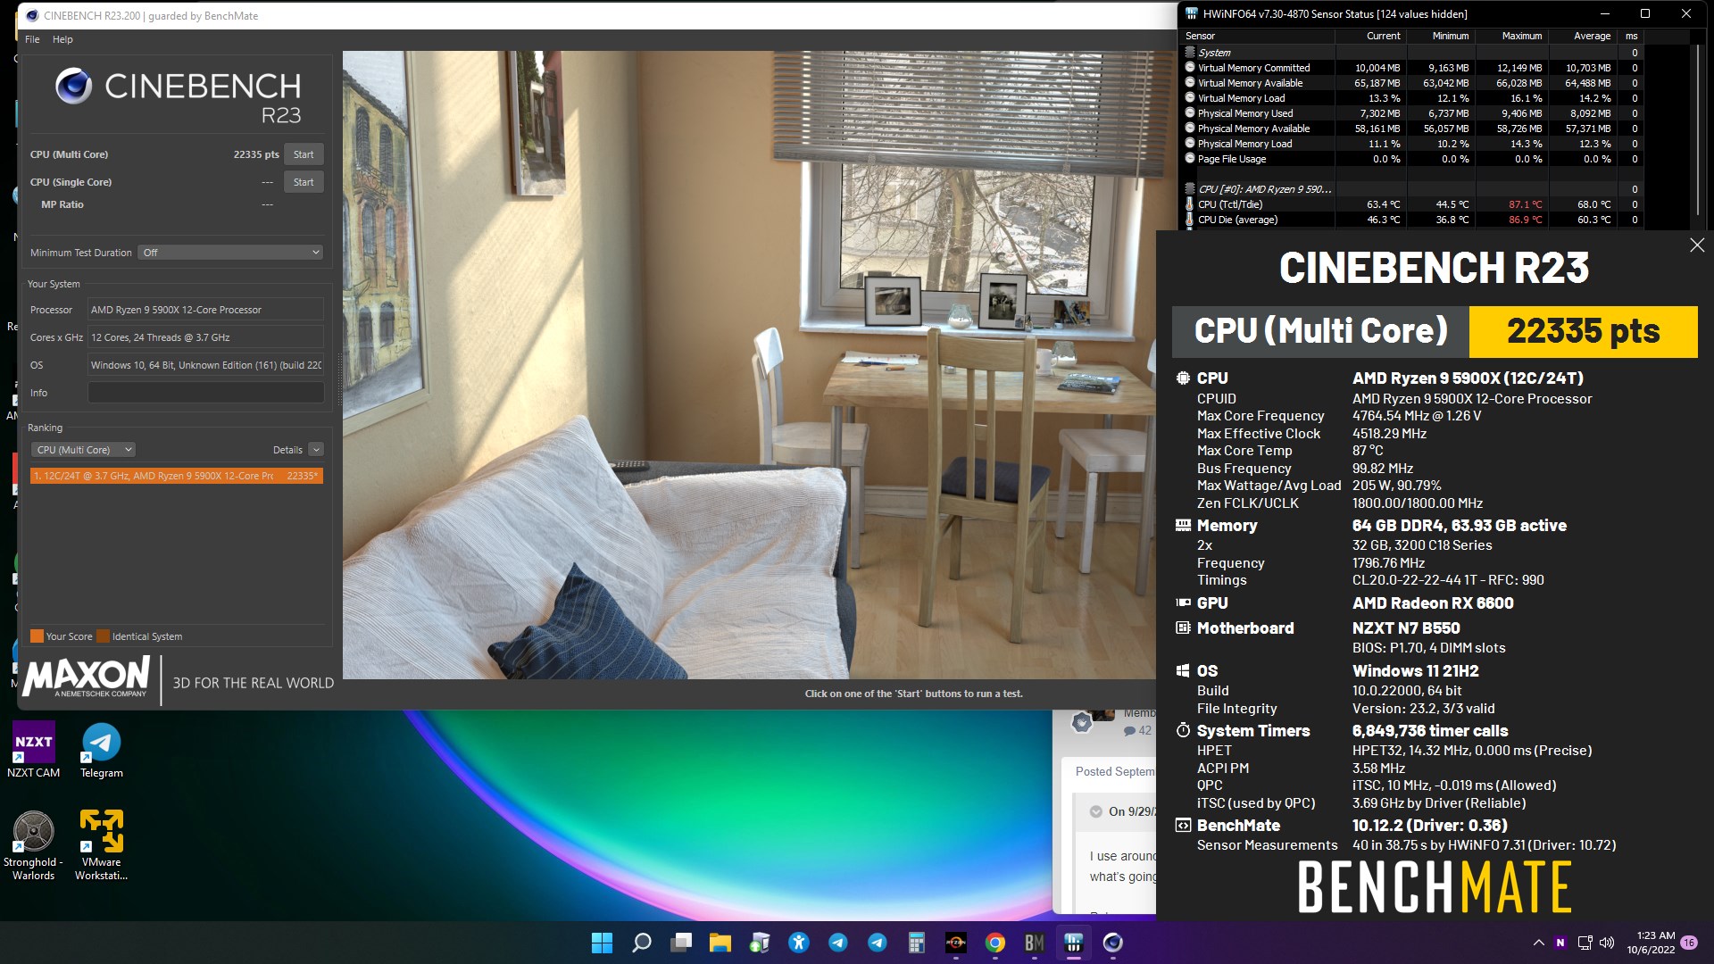The height and width of the screenshot is (964, 1714).
Task: Switch to HWiNFO in the taskbar
Action: (x=1074, y=943)
